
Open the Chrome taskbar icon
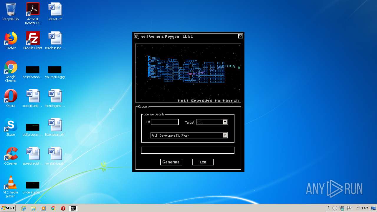point(53,208)
